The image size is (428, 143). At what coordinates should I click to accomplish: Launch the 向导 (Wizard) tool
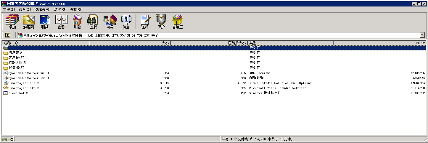click(x=110, y=22)
